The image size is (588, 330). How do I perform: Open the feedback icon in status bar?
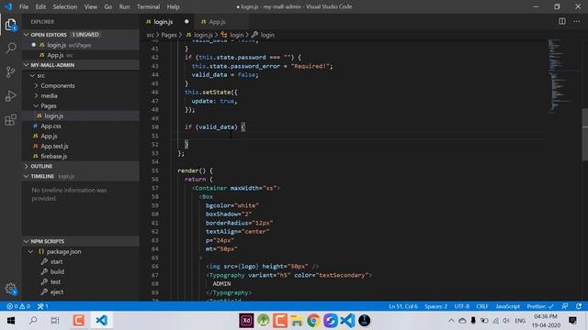pos(565,306)
